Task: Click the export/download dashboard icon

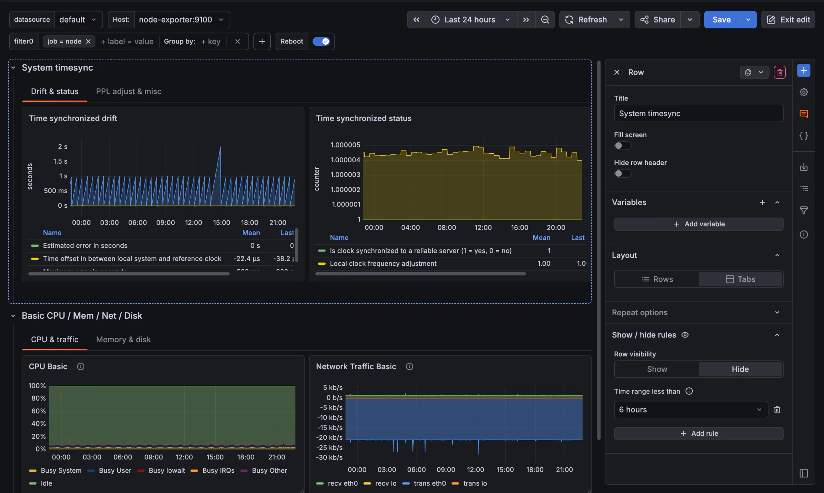Action: coord(804,167)
